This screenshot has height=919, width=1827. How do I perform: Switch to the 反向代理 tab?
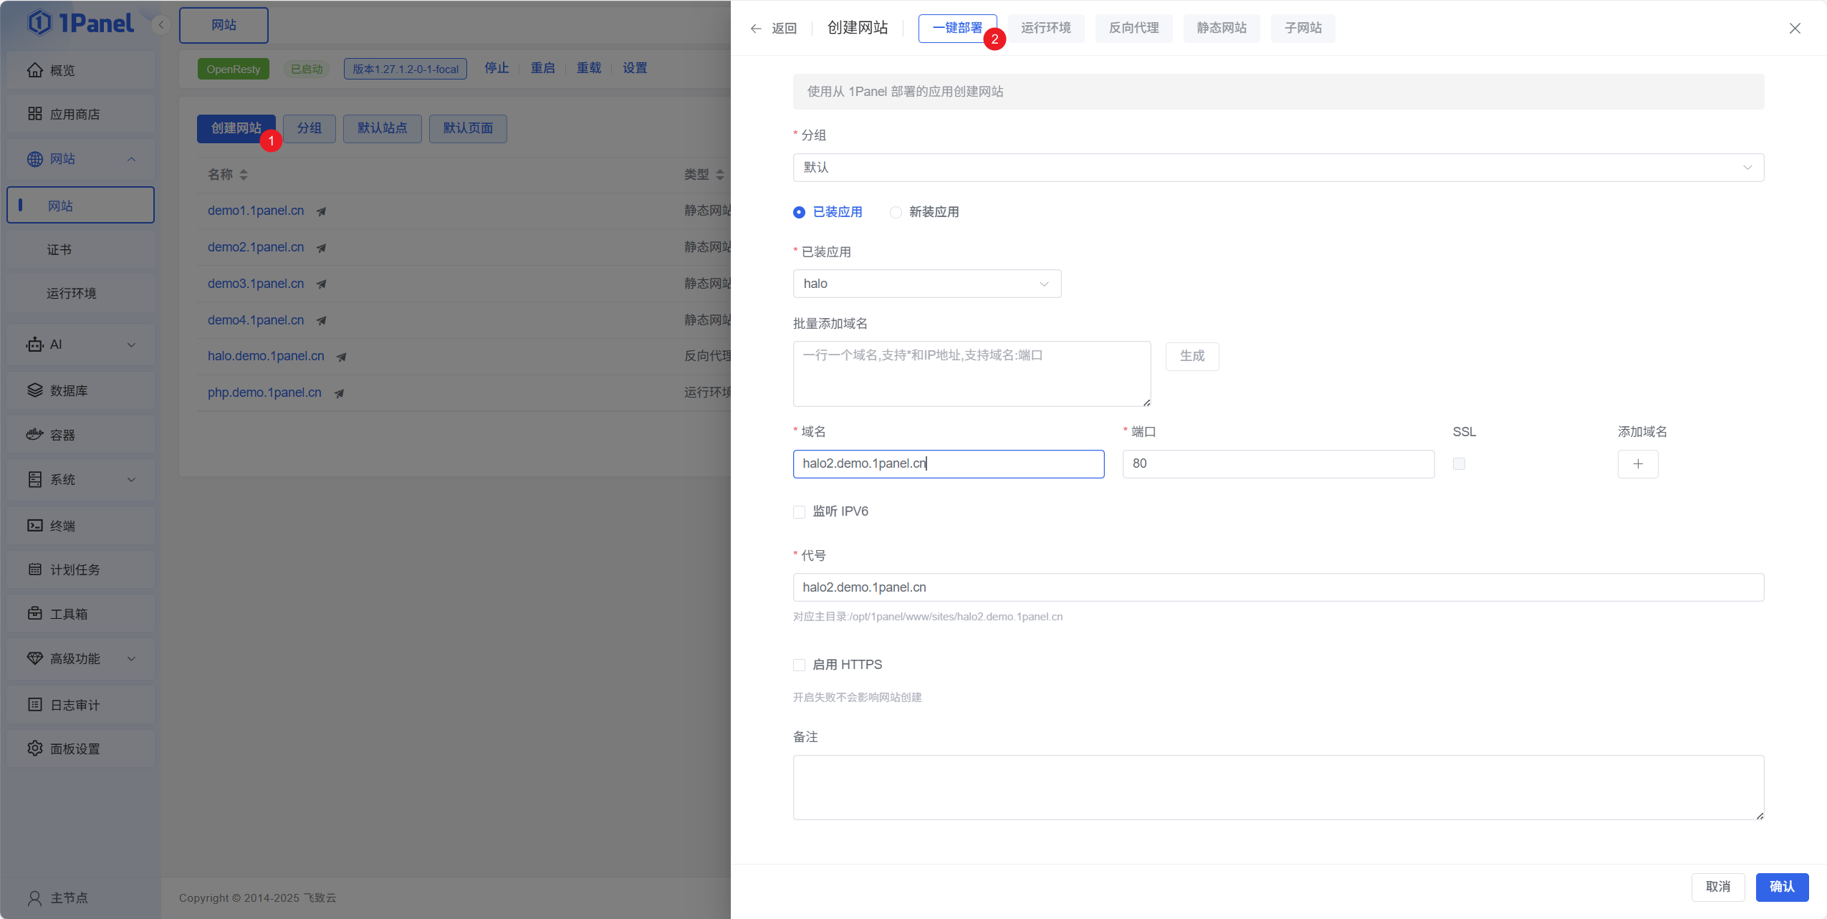click(1134, 28)
